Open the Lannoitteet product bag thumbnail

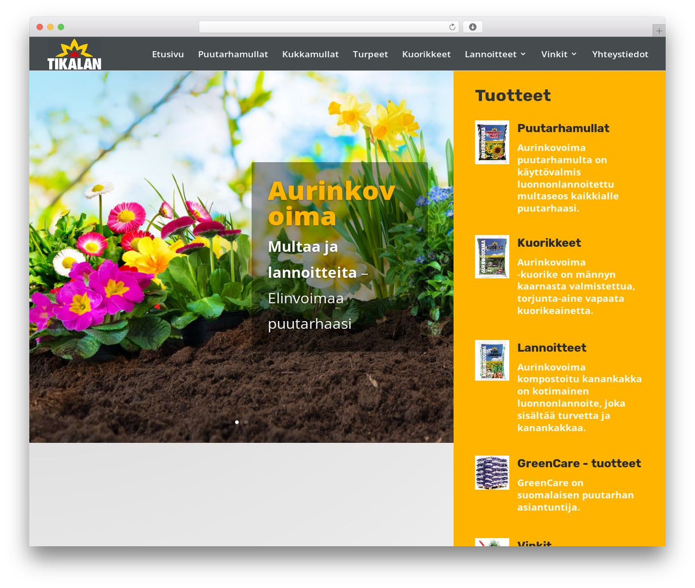pos(492,360)
